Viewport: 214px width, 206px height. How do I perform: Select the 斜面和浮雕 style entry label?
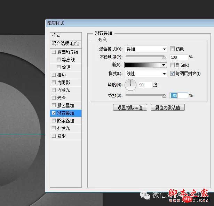68,52
